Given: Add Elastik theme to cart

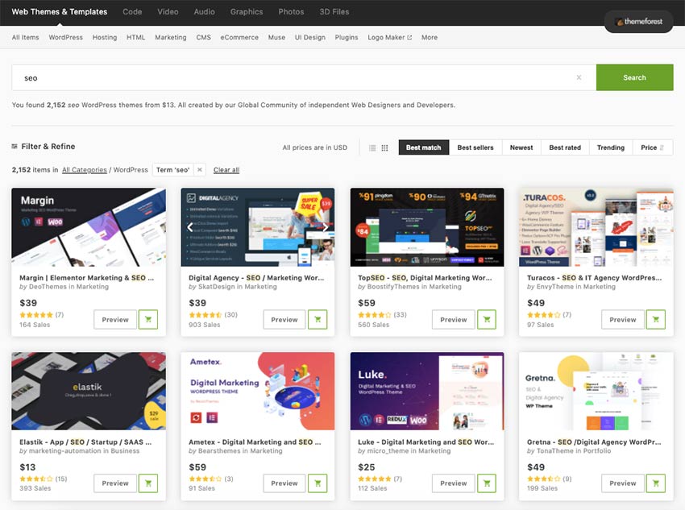Looking at the screenshot, I should [x=148, y=483].
